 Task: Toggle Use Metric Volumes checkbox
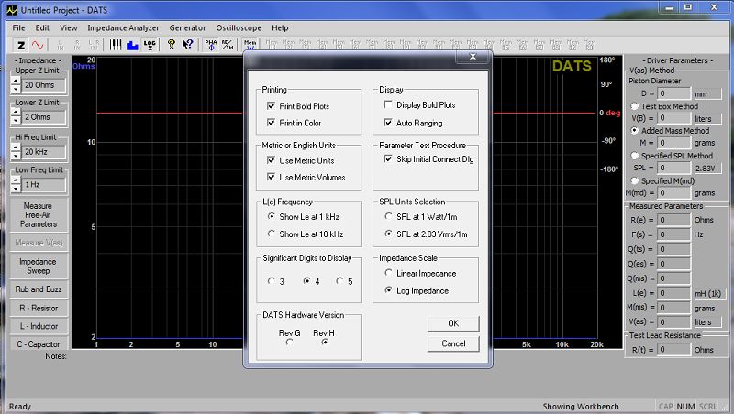click(x=271, y=177)
